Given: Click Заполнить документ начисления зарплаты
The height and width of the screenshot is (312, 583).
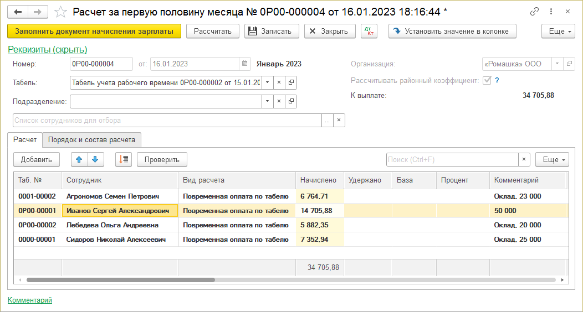Looking at the screenshot, I should tap(94, 31).
